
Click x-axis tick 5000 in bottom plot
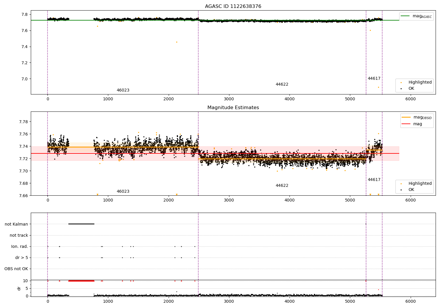350,302
